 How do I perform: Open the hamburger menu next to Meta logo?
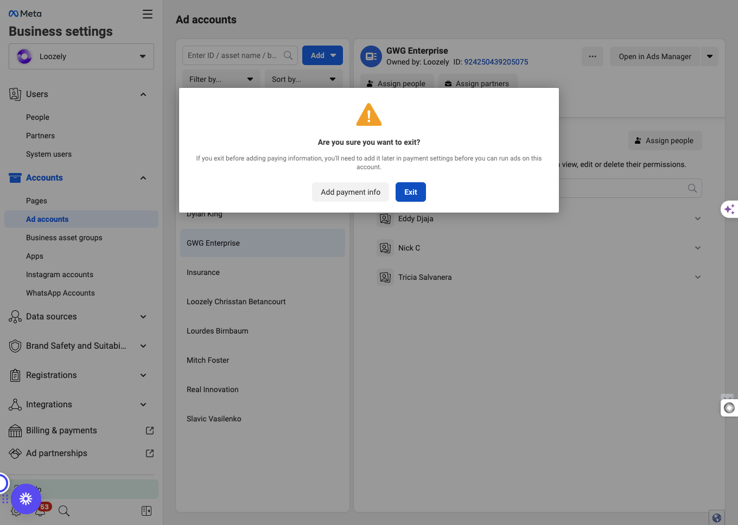point(148,14)
